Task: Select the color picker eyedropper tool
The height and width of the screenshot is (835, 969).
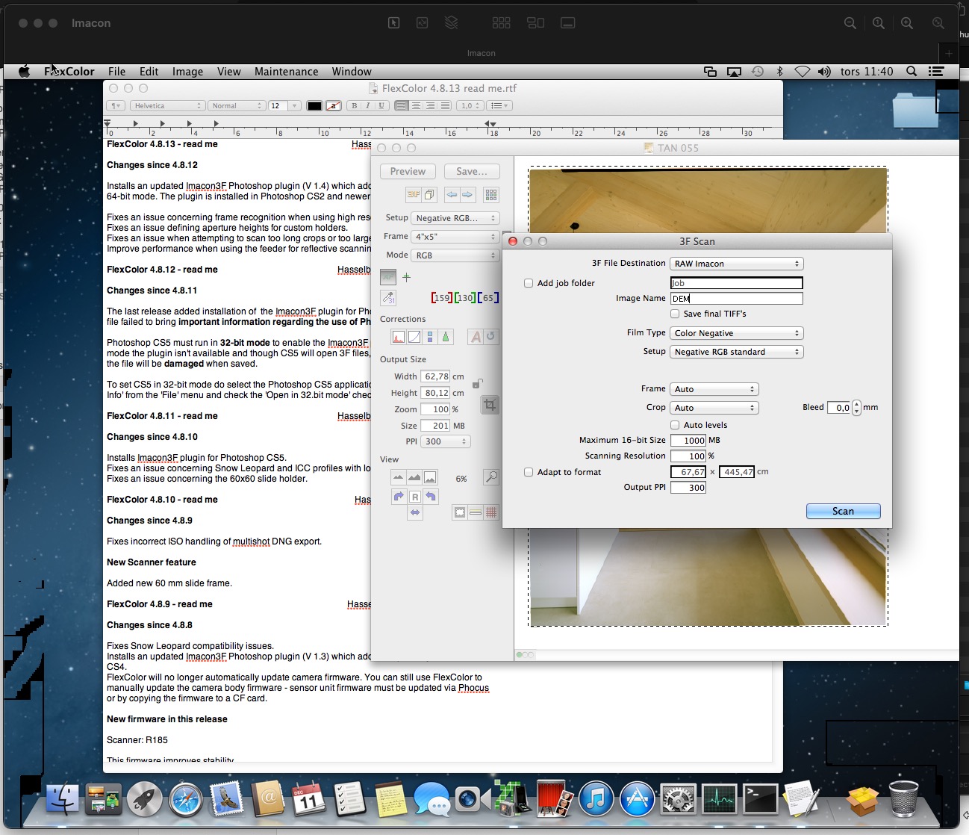Action: coord(388,297)
